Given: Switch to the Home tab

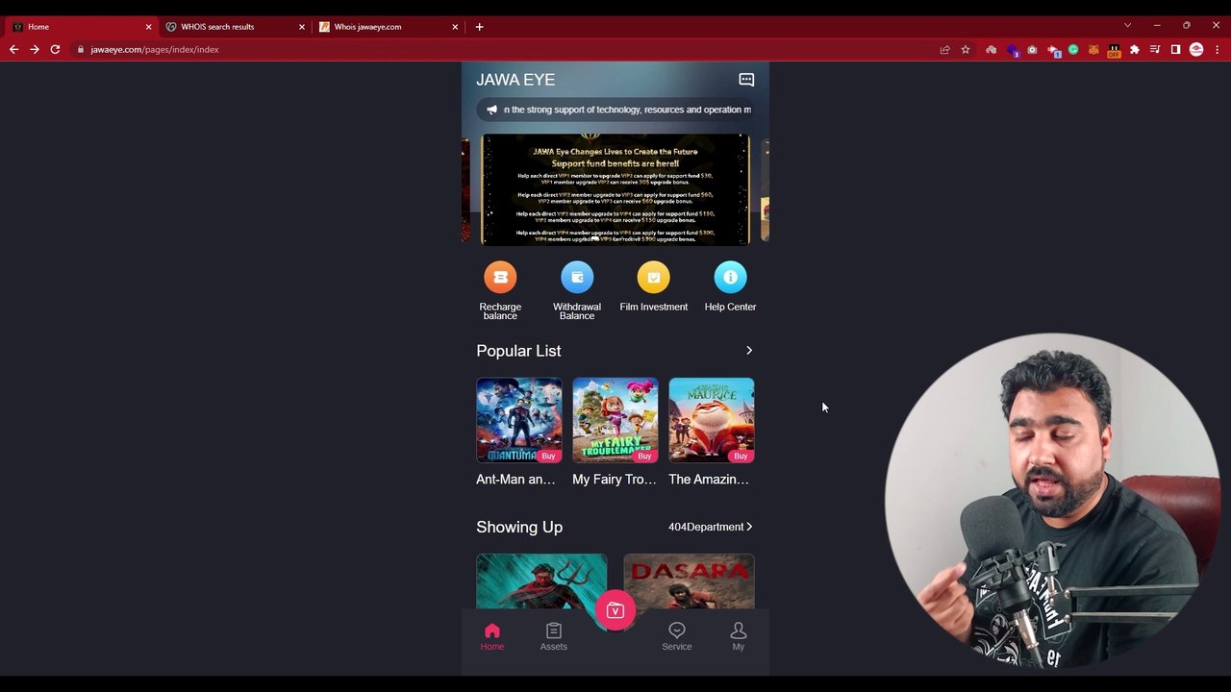Looking at the screenshot, I should tap(82, 27).
